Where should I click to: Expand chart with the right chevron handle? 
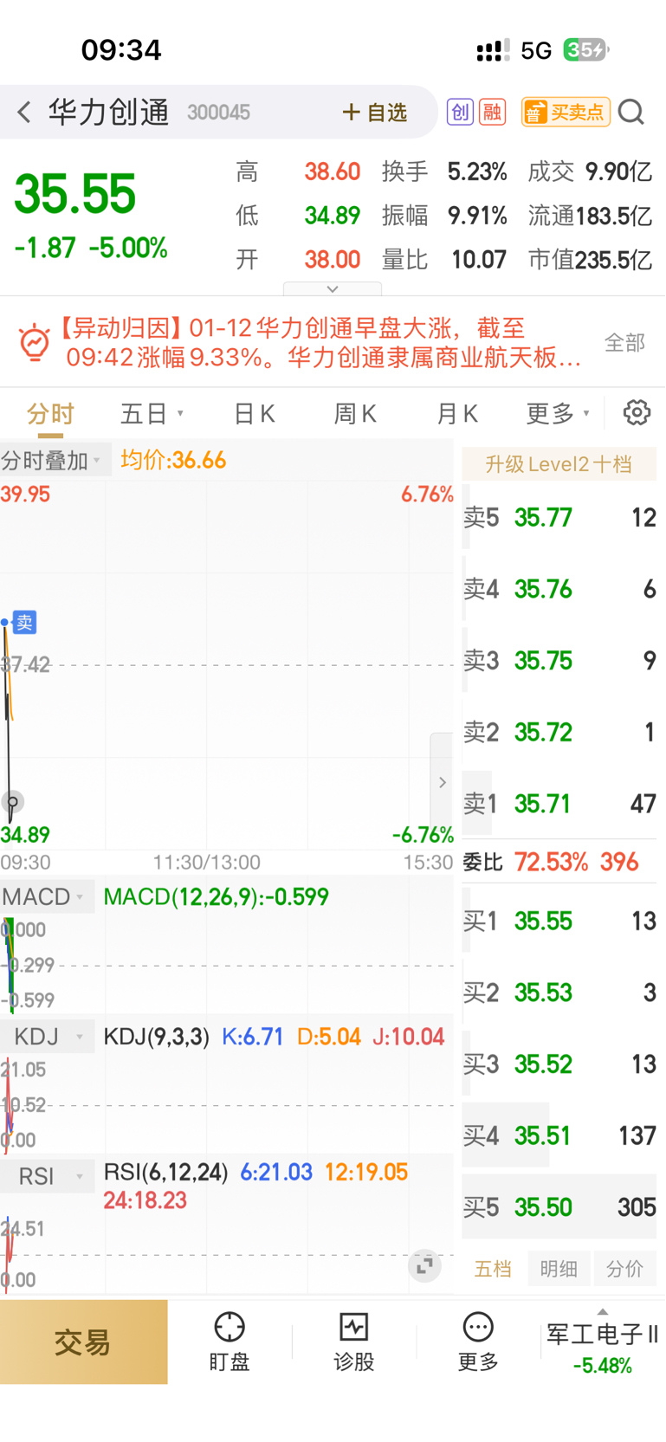[442, 782]
